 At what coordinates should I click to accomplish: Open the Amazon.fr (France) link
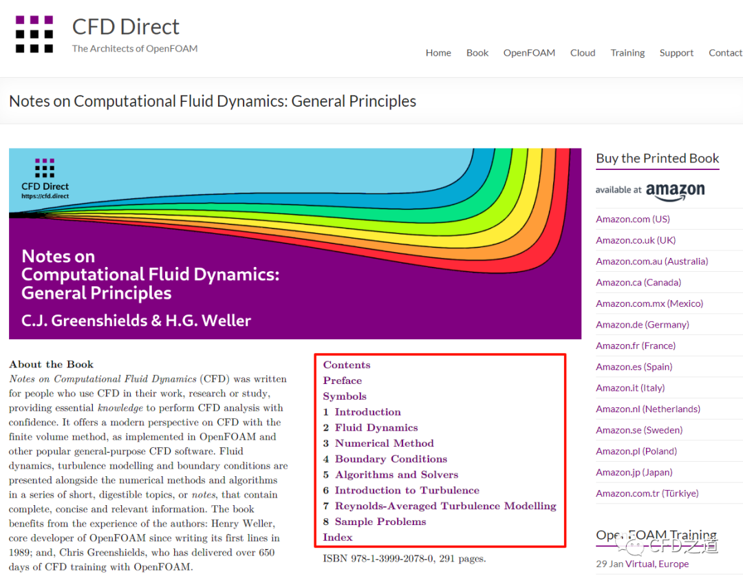click(636, 345)
